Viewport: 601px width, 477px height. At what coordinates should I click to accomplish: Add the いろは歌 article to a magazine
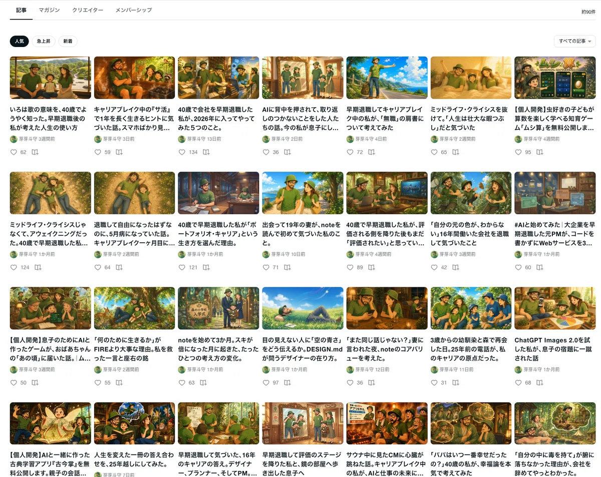(35, 152)
